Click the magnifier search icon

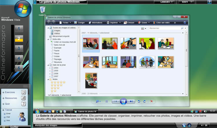pos(182,28)
